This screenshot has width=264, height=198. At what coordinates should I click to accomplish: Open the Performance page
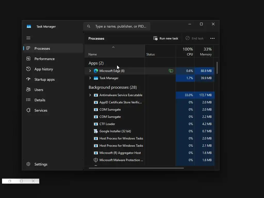53,59
